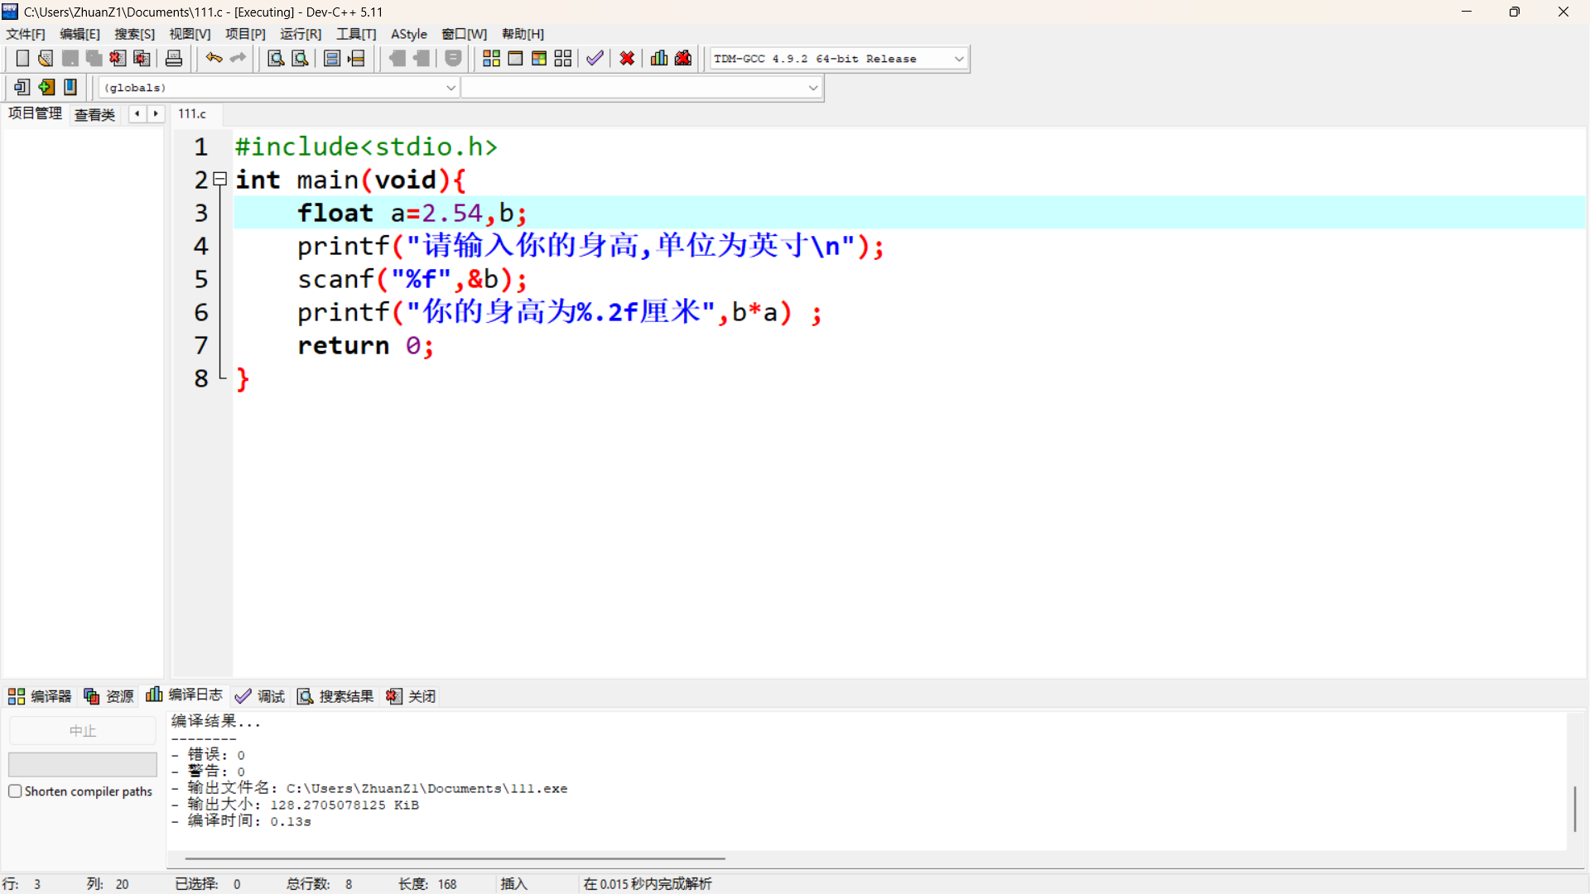Click the 中止 abort button
Image resolution: width=1590 pixels, height=894 pixels.
[x=82, y=731]
